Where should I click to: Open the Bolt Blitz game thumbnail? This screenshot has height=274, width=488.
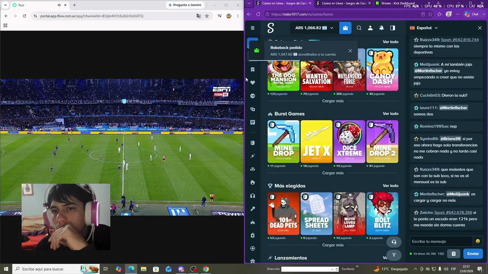(x=382, y=213)
